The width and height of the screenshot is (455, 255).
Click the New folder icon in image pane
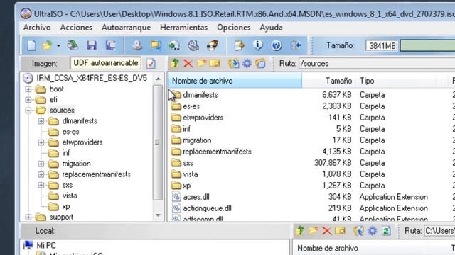tap(201, 63)
